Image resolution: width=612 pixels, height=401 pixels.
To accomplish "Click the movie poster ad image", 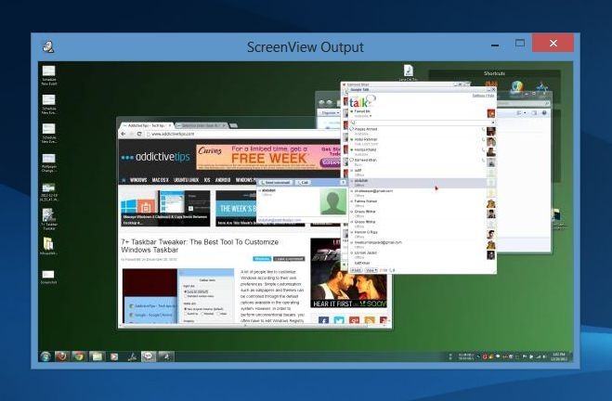I will [x=348, y=273].
